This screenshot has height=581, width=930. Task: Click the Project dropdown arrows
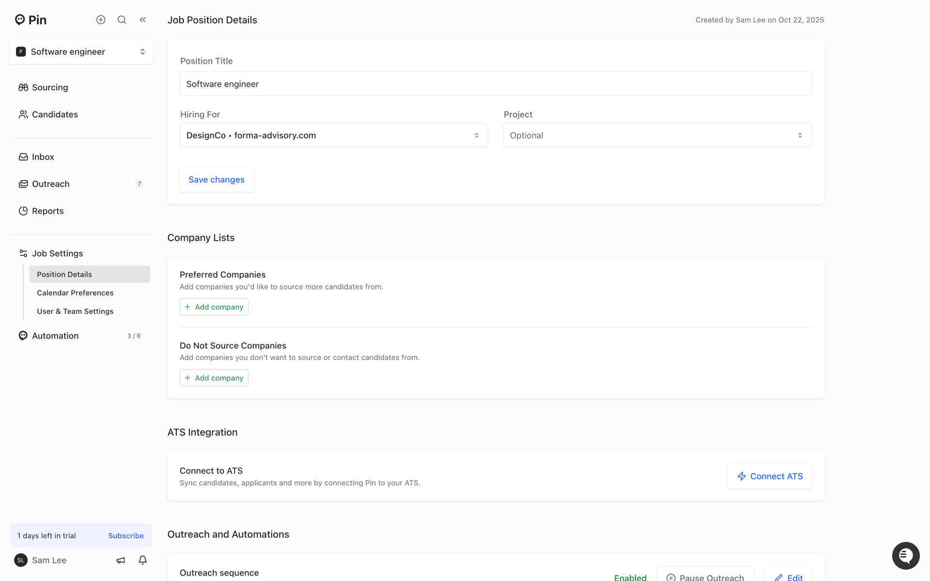click(800, 136)
